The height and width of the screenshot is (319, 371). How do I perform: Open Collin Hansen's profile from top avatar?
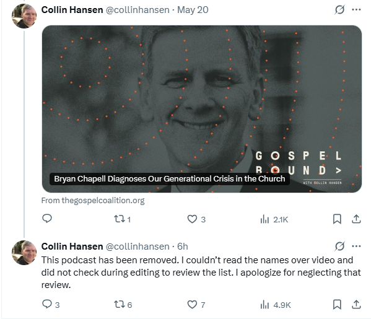(x=24, y=16)
